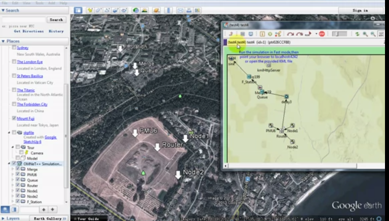Click the red STOP simulation button
Viewport: 389px width, 221px height.
(x=322, y=34)
